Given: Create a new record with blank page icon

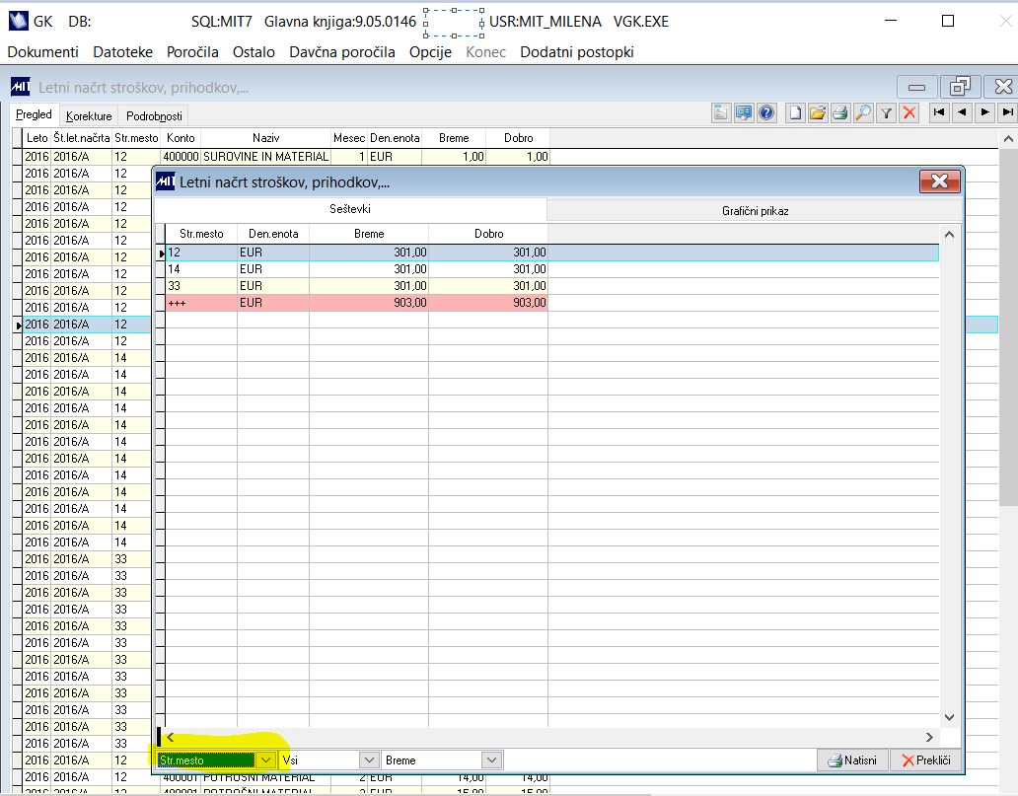Looking at the screenshot, I should 795,113.
